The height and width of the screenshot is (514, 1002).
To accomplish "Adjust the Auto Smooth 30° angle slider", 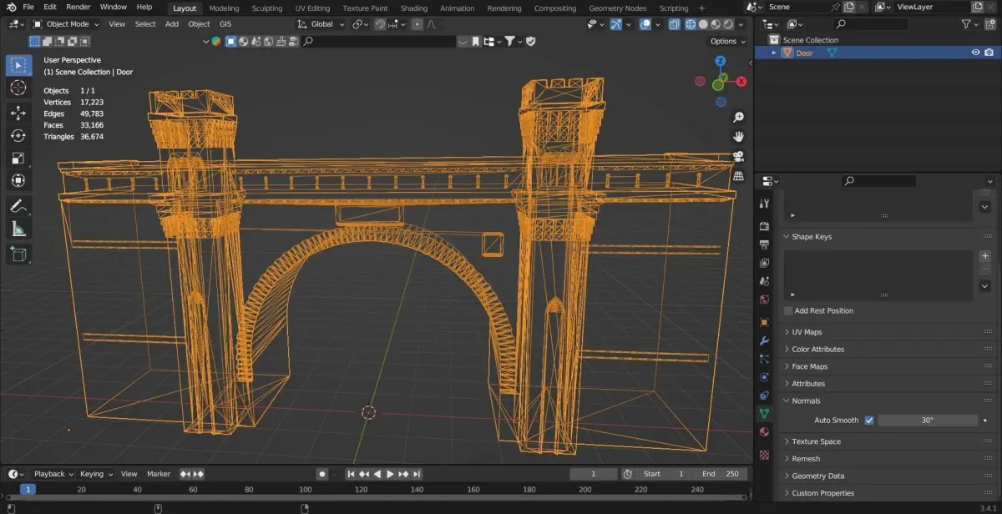I will click(927, 421).
